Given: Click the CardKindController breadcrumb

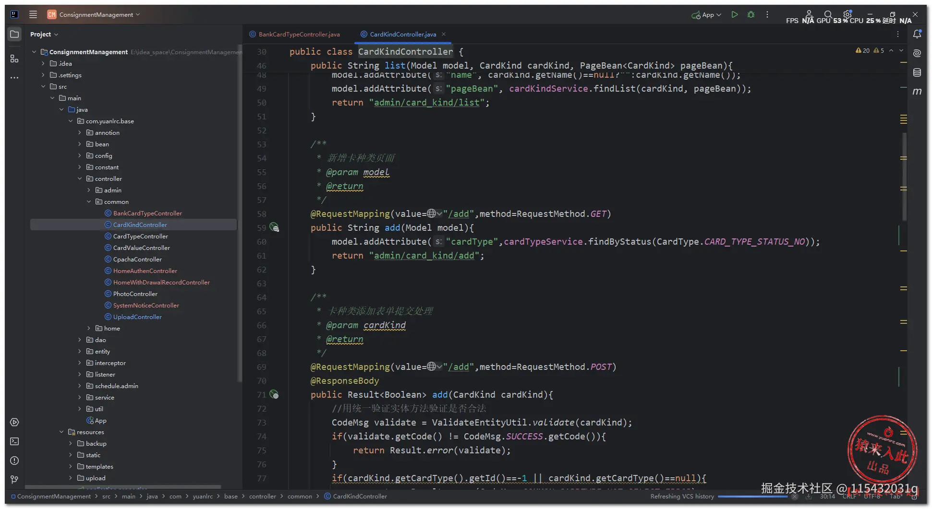Looking at the screenshot, I should click(355, 496).
